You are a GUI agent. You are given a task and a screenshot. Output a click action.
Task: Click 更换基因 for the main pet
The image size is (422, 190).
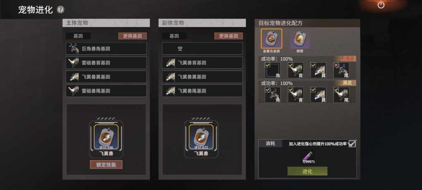click(x=132, y=36)
